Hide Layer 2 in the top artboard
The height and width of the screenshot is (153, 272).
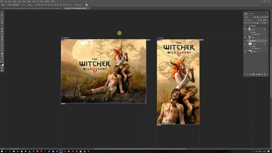click(245, 29)
